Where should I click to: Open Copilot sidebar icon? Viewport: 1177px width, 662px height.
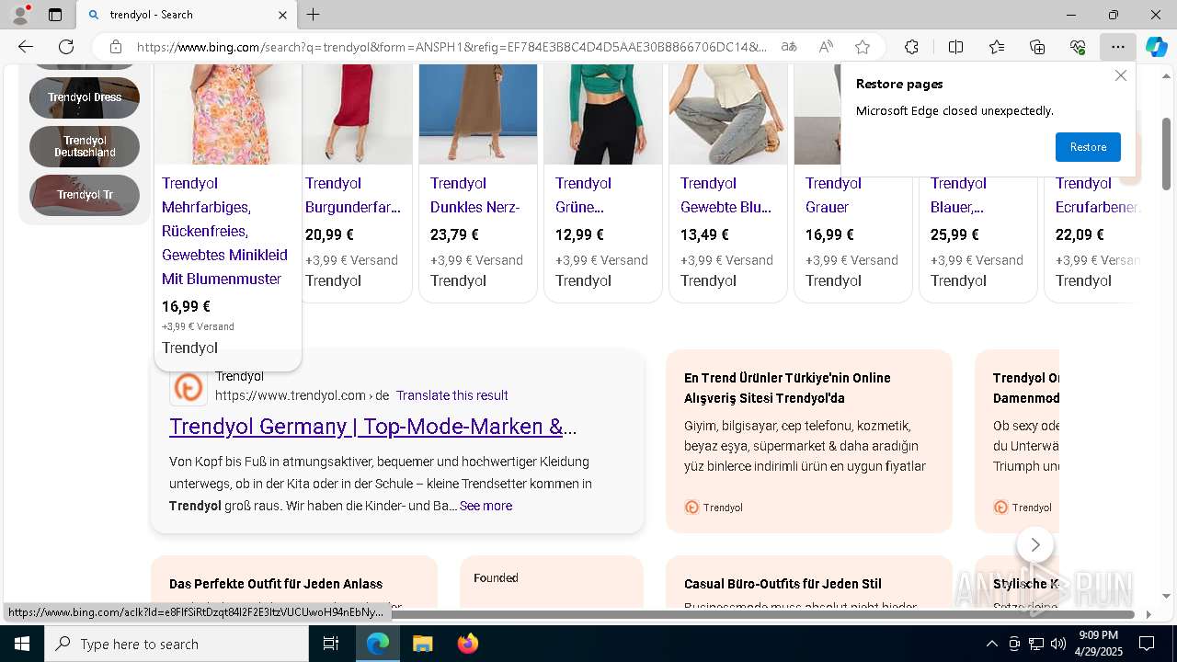tap(1156, 47)
